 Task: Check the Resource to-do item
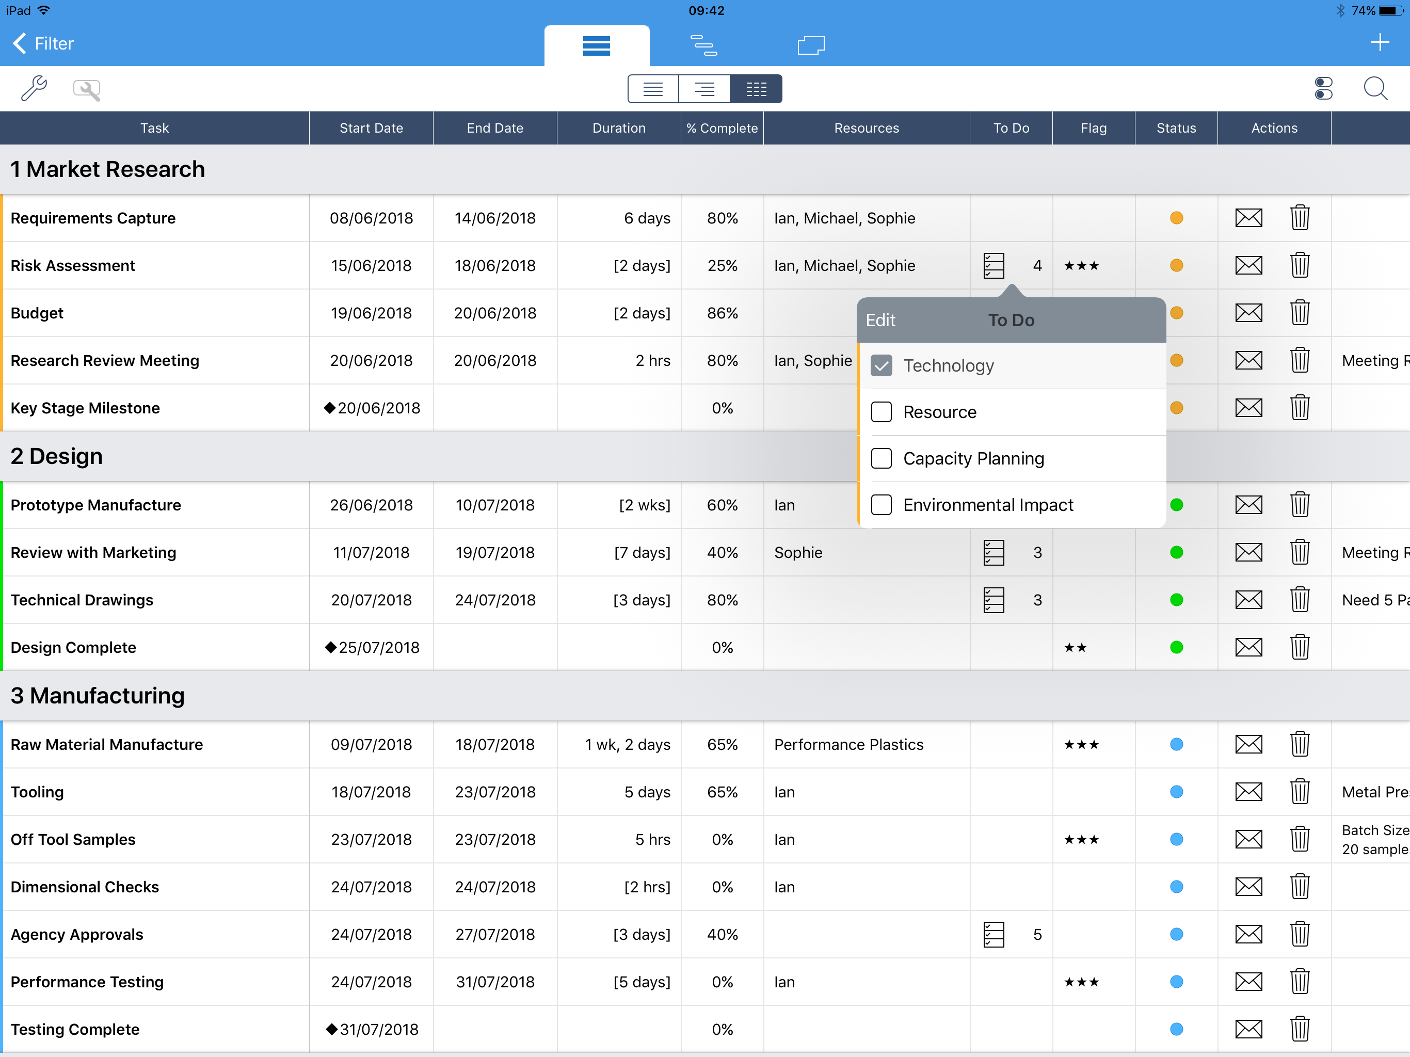tap(881, 412)
